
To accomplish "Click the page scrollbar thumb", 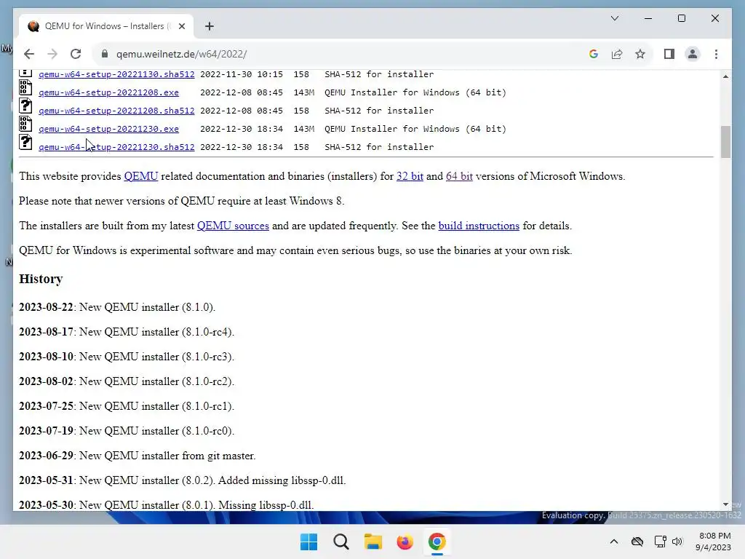I will [x=725, y=142].
